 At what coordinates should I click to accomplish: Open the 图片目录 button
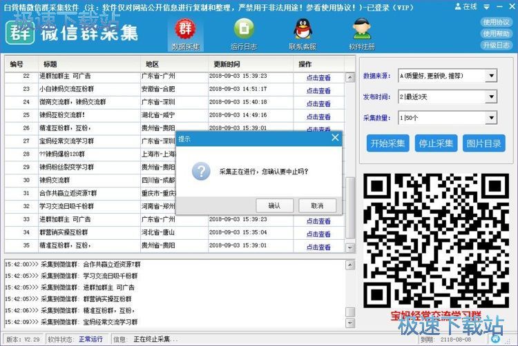(x=484, y=143)
